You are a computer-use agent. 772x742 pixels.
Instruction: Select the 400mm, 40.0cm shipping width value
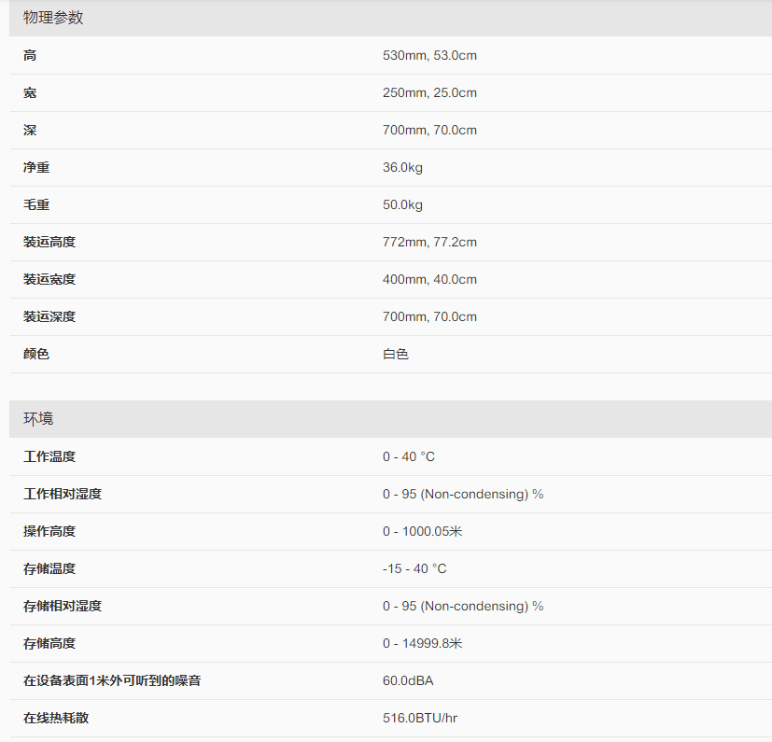coord(429,280)
